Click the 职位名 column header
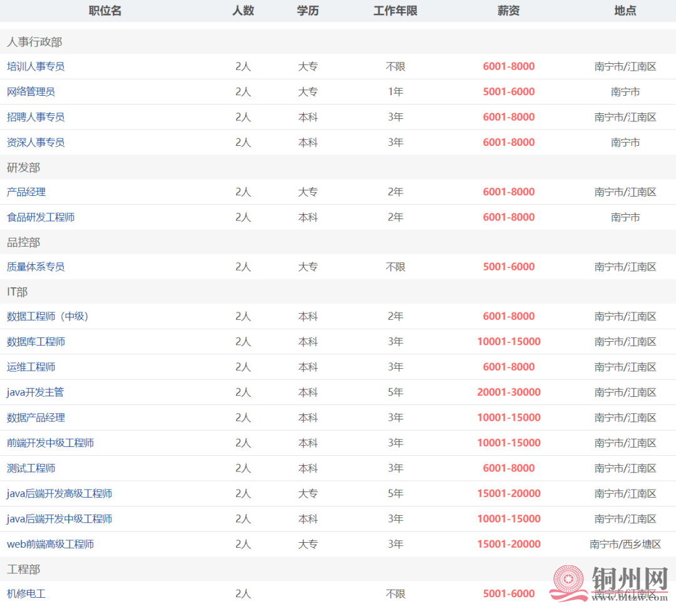Image resolution: width=676 pixels, height=606 pixels. pyautogui.click(x=105, y=11)
